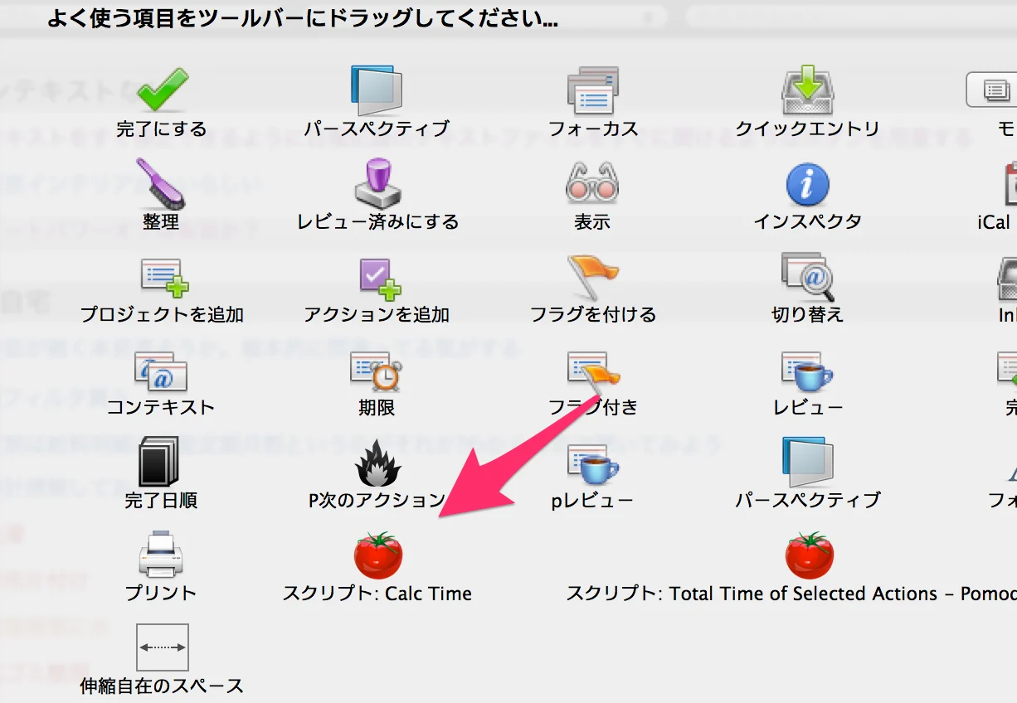Select the Total Time of Selected Actions tomato

pyautogui.click(x=810, y=555)
